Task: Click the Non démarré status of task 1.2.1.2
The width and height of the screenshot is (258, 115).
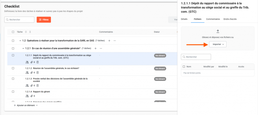Action: click(x=160, y=68)
